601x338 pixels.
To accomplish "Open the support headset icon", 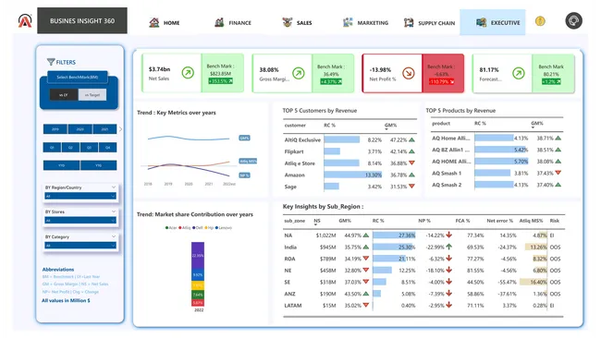I will [573, 20].
